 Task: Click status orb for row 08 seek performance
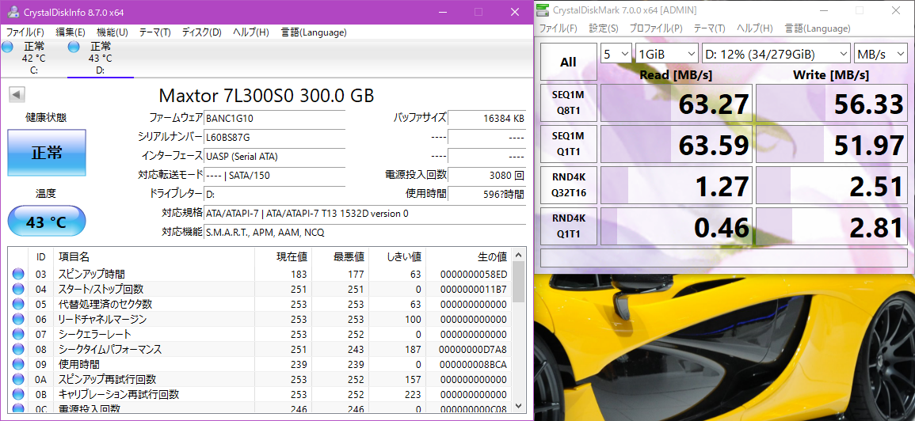click(x=18, y=350)
